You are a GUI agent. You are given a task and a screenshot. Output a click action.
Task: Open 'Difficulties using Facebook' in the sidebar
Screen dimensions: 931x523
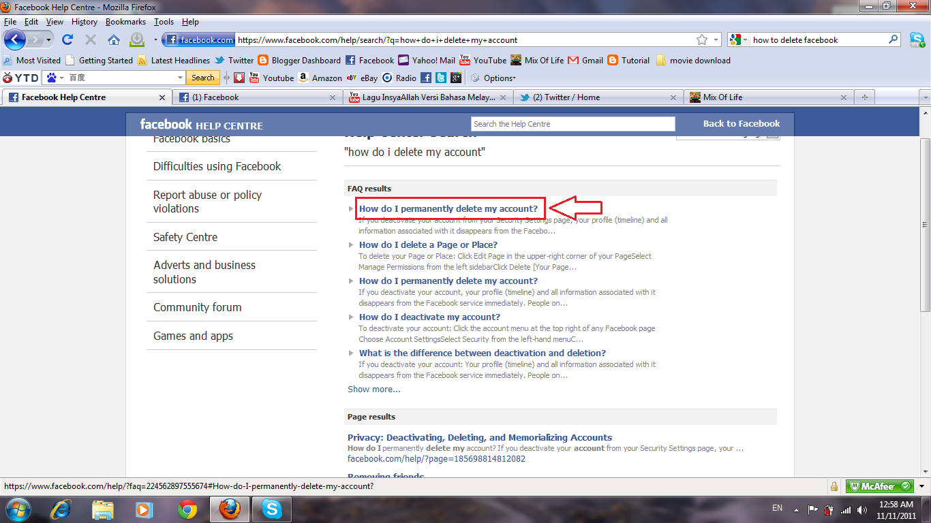[217, 166]
